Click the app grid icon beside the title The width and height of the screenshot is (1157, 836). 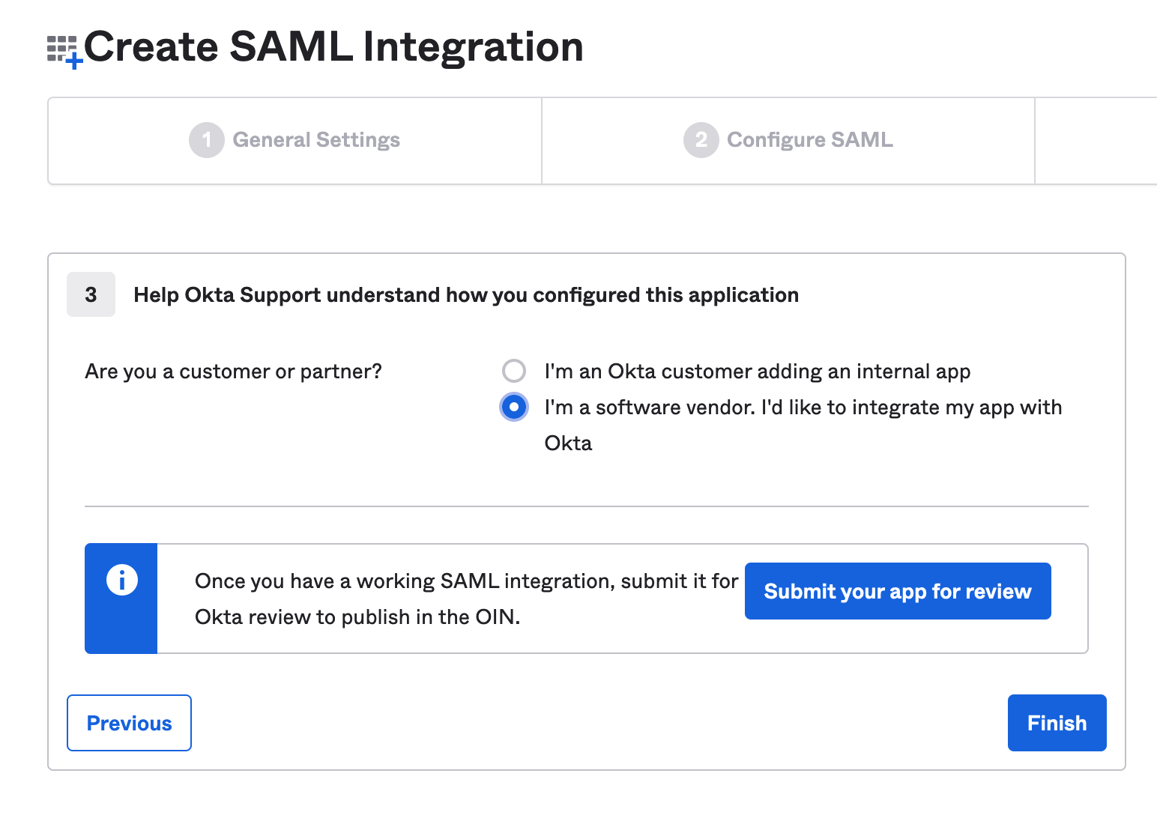(64, 50)
